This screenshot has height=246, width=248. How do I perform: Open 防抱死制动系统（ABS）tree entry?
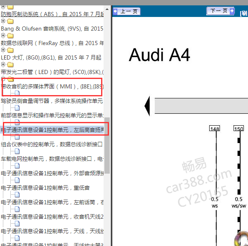tap(52, 14)
